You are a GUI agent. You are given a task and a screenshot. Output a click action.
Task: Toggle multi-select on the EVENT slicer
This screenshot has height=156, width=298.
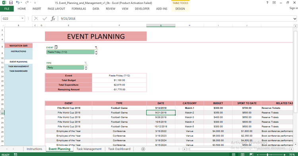point(56,47)
